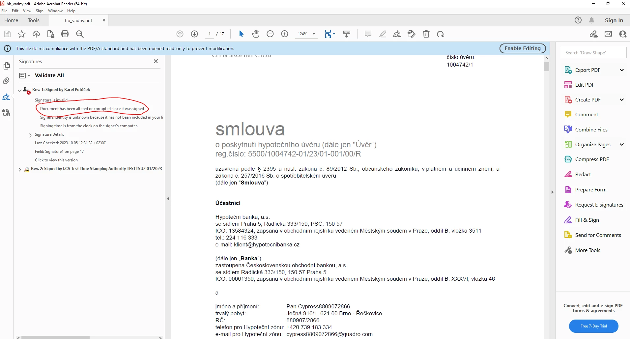Select the 'Field: Signature1 on page 17' row
Screen dimensions: 630x339
[x=59, y=152]
